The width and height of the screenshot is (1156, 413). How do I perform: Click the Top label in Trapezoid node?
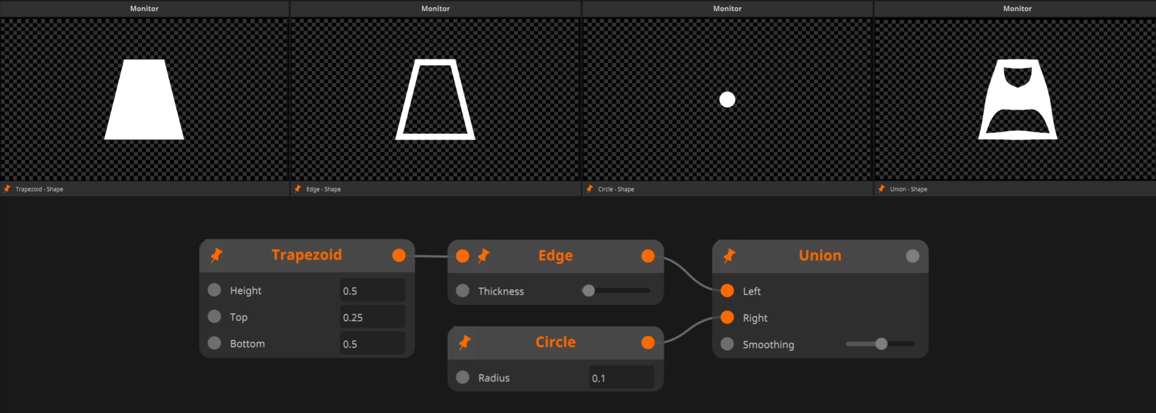pyautogui.click(x=239, y=317)
